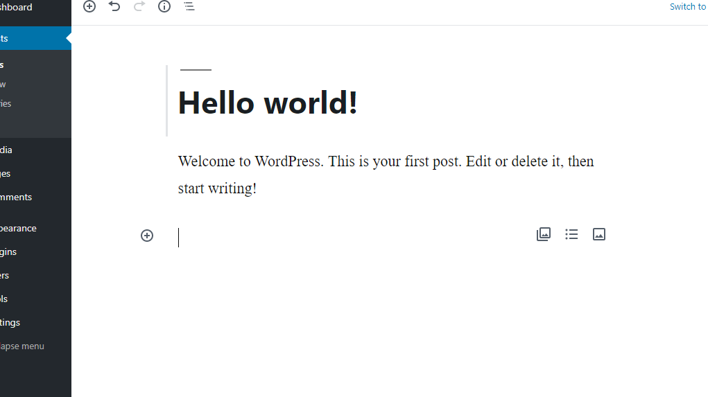Click the Redo arrow icon
This screenshot has width=708, height=397.
point(139,7)
